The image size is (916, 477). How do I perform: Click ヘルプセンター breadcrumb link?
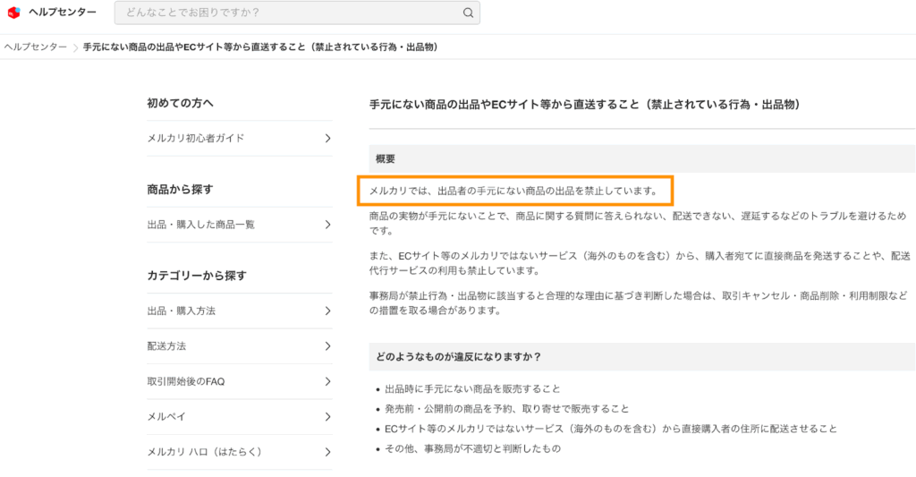36,47
